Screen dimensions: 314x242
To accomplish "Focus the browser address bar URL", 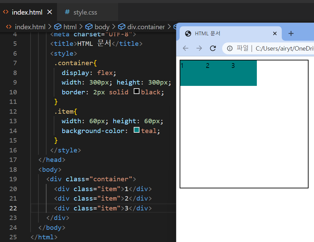I will tap(284, 48).
